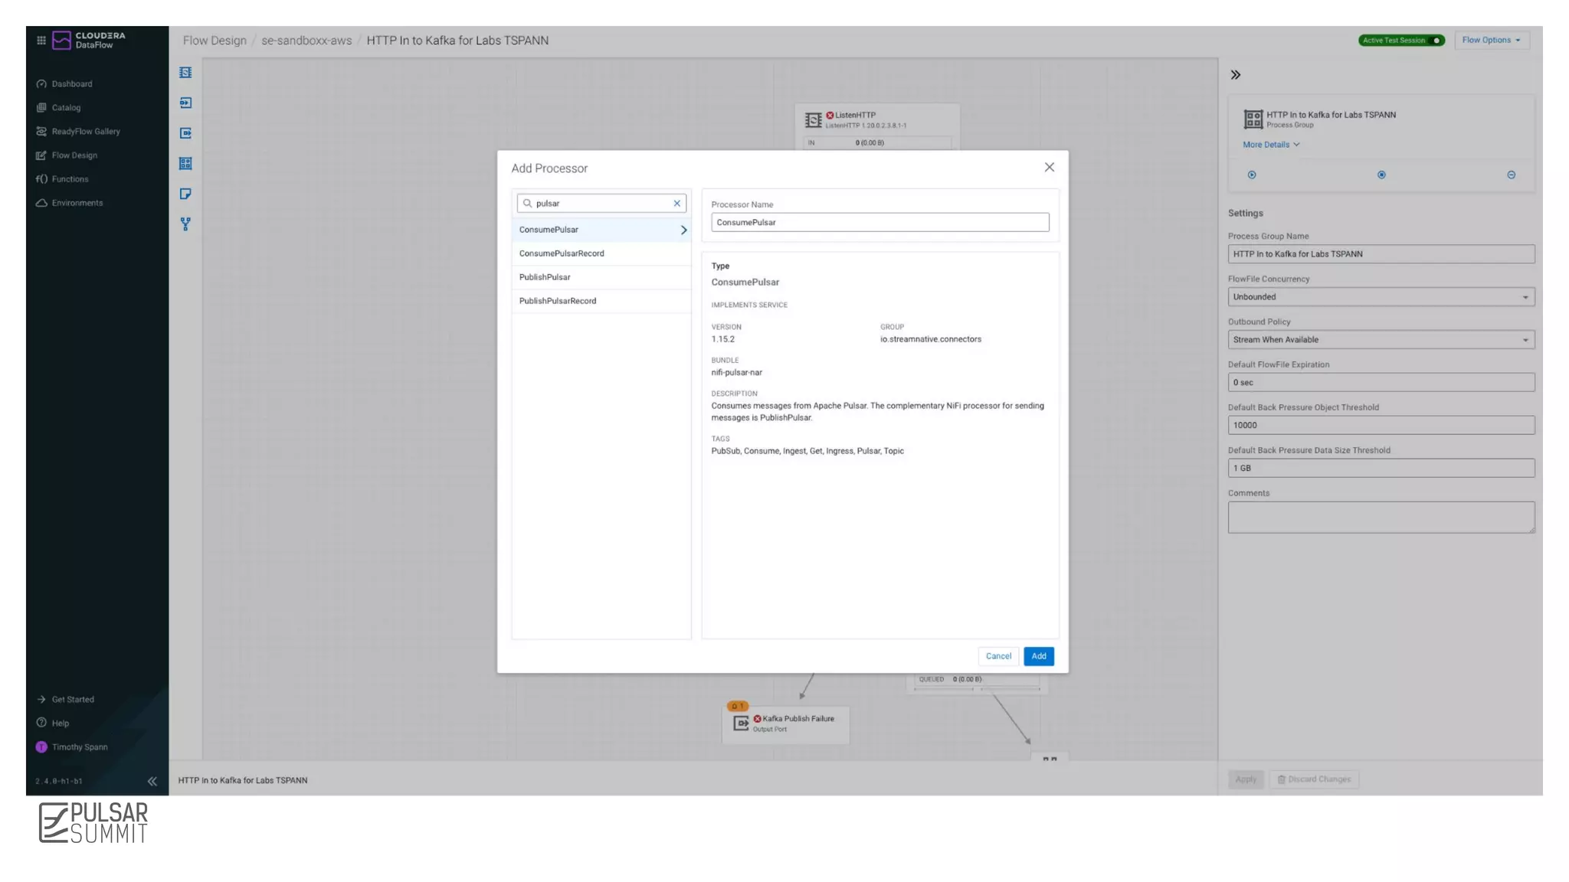Image resolution: width=1569 pixels, height=882 pixels.
Task: Click Default FlowFile Expiration field
Action: (1381, 383)
